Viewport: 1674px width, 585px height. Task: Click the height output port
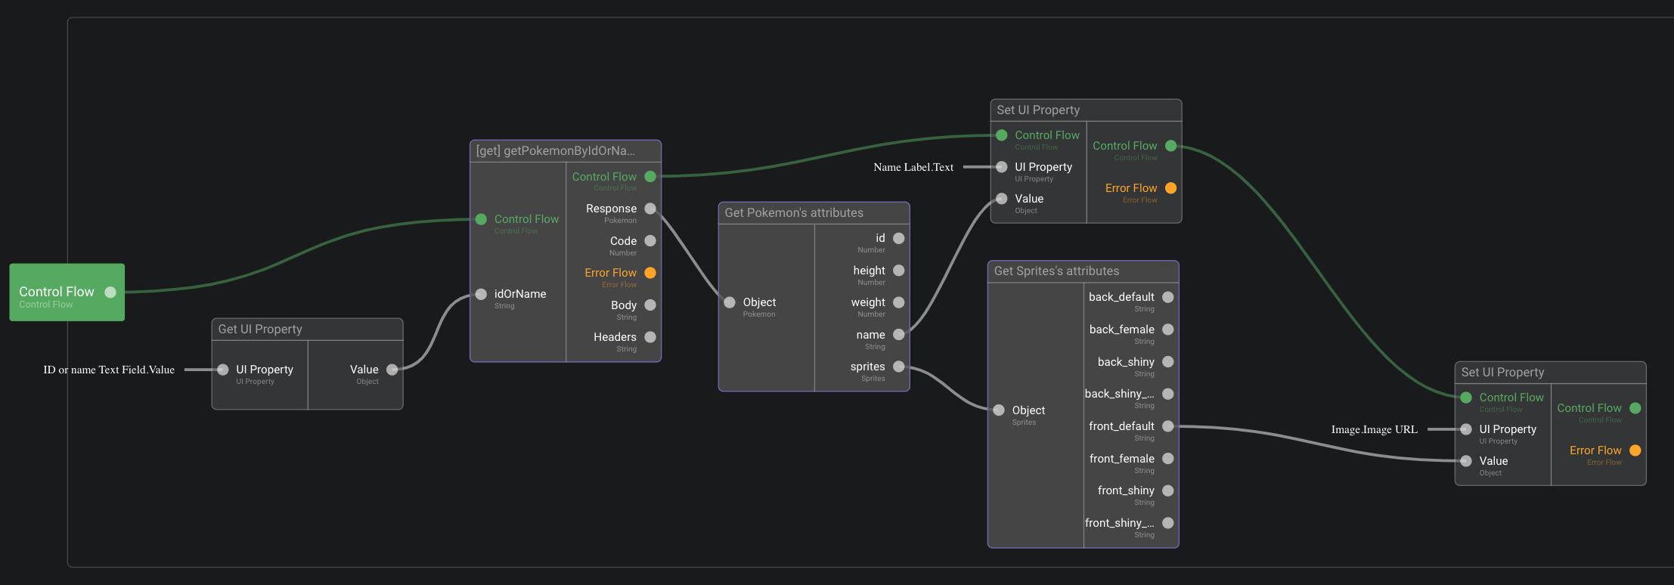coord(899,271)
